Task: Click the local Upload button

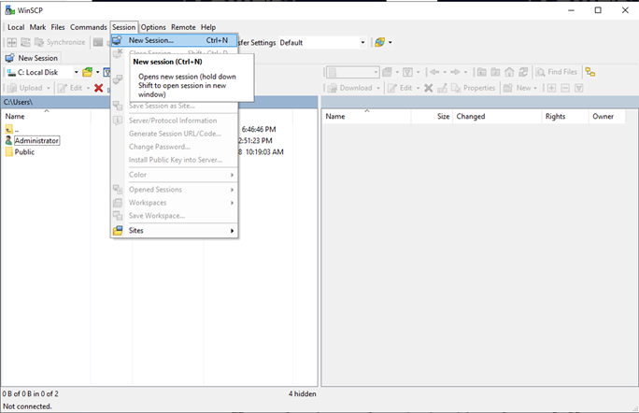Action: coord(25,88)
